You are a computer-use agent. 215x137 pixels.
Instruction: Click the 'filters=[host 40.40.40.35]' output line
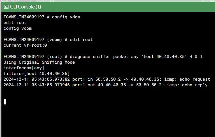tap(37, 74)
